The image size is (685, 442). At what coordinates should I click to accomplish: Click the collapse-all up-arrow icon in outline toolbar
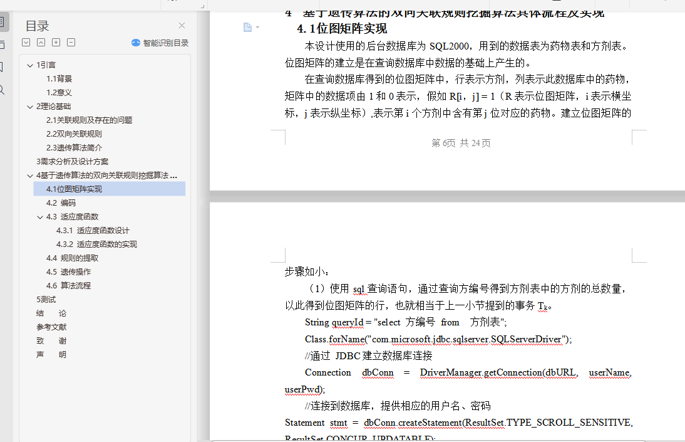pyautogui.click(x=41, y=43)
